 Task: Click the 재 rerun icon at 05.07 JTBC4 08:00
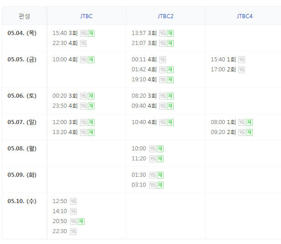coord(249,122)
